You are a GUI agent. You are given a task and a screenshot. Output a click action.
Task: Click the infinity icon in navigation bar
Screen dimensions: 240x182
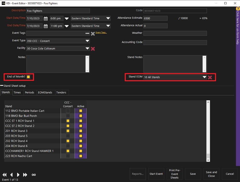[x=34, y=175]
